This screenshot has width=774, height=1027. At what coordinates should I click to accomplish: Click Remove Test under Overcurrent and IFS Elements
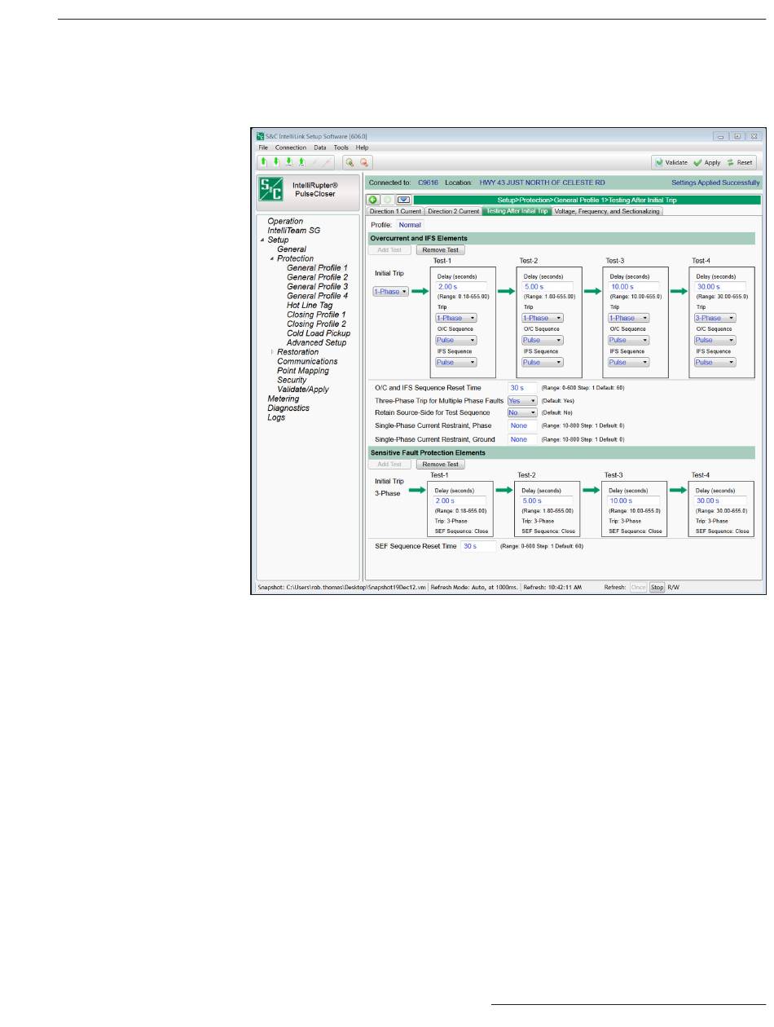pos(440,250)
